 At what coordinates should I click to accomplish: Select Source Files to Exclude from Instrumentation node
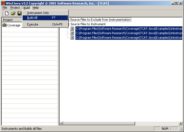pyautogui.click(x=101, y=20)
